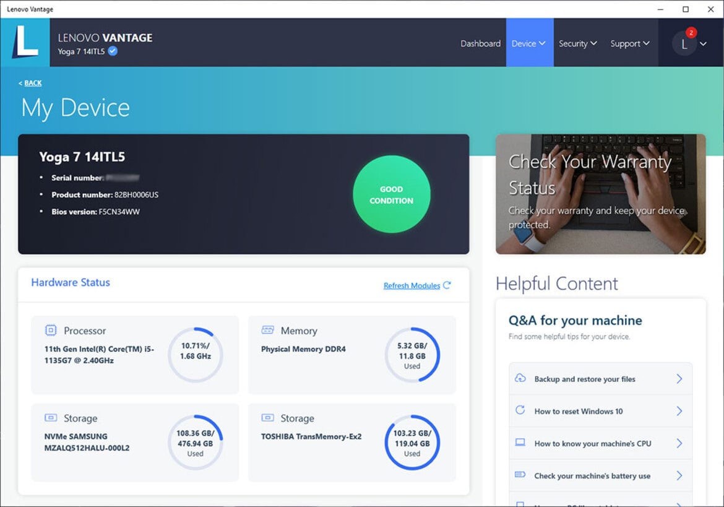Click the Q&A for your machine heading
724x507 pixels.
(x=575, y=321)
